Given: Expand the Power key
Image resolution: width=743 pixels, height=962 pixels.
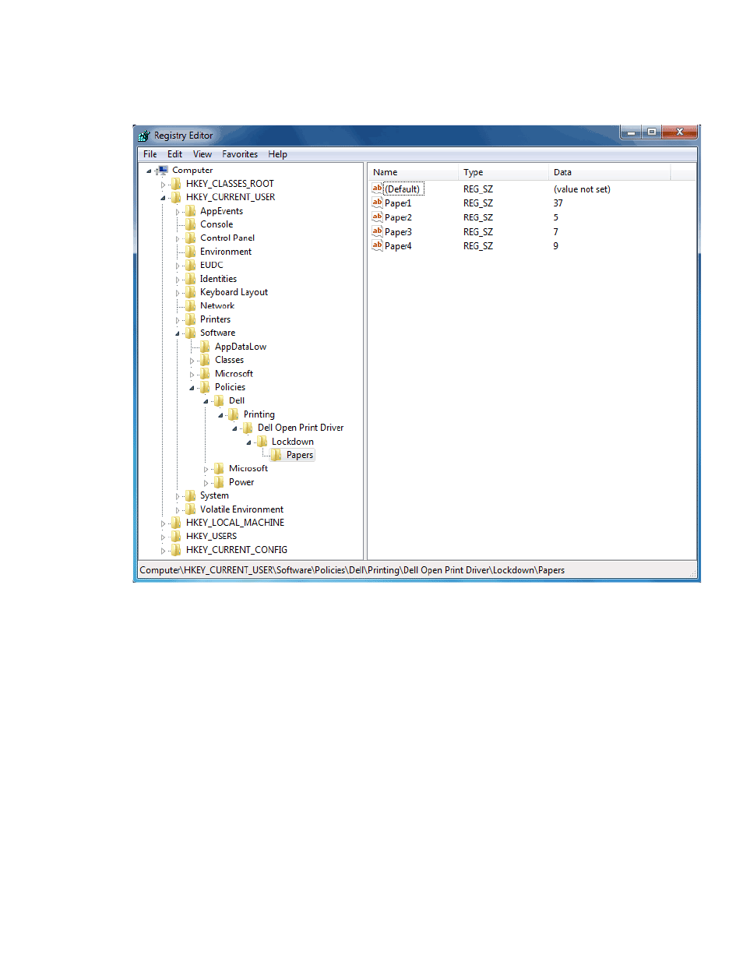Looking at the screenshot, I should point(206,483).
